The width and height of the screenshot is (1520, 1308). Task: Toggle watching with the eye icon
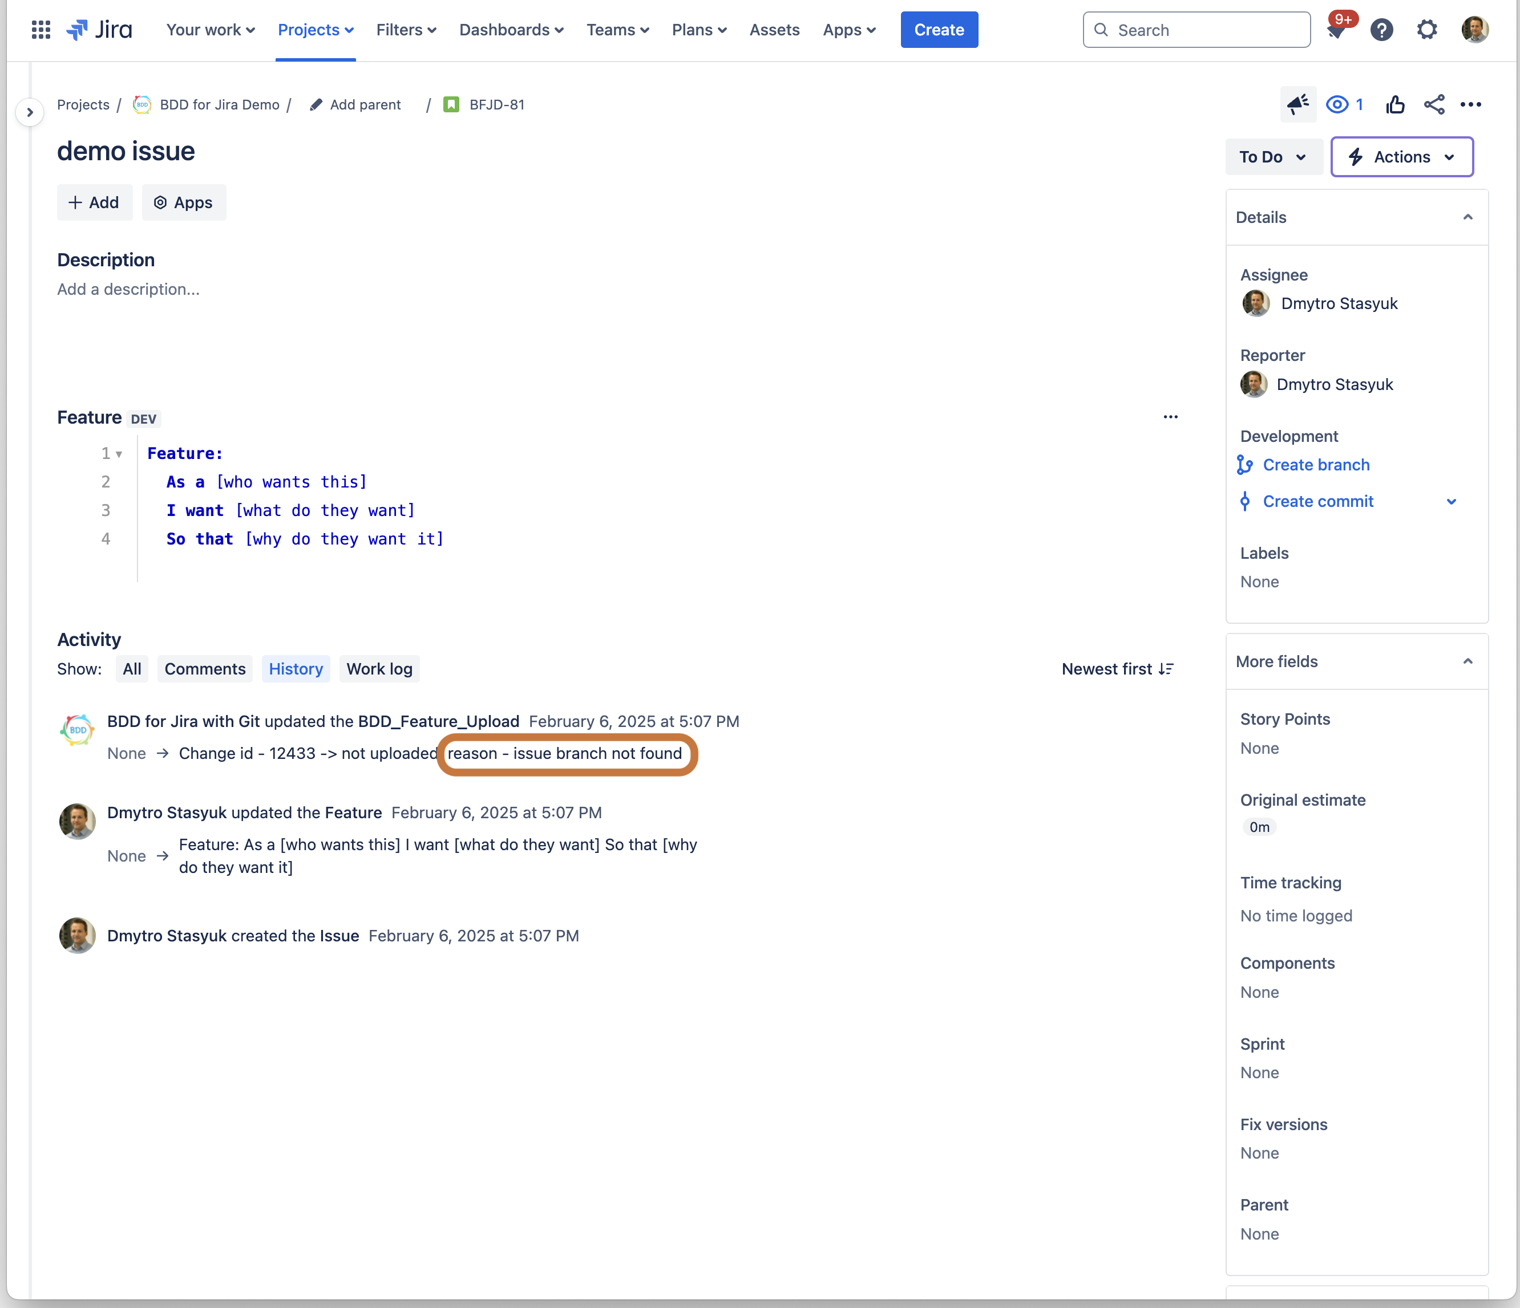click(1337, 105)
